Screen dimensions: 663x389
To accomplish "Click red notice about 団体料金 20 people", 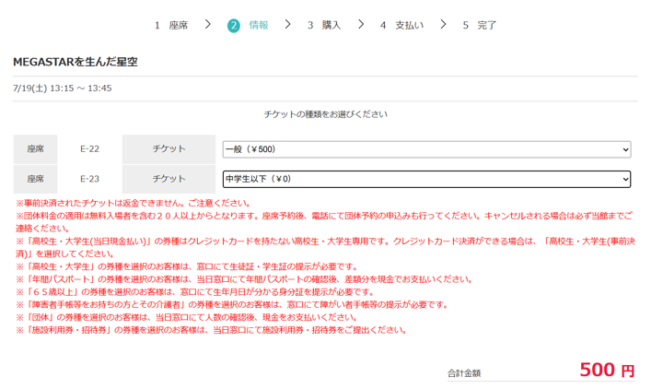I will point(325,222).
